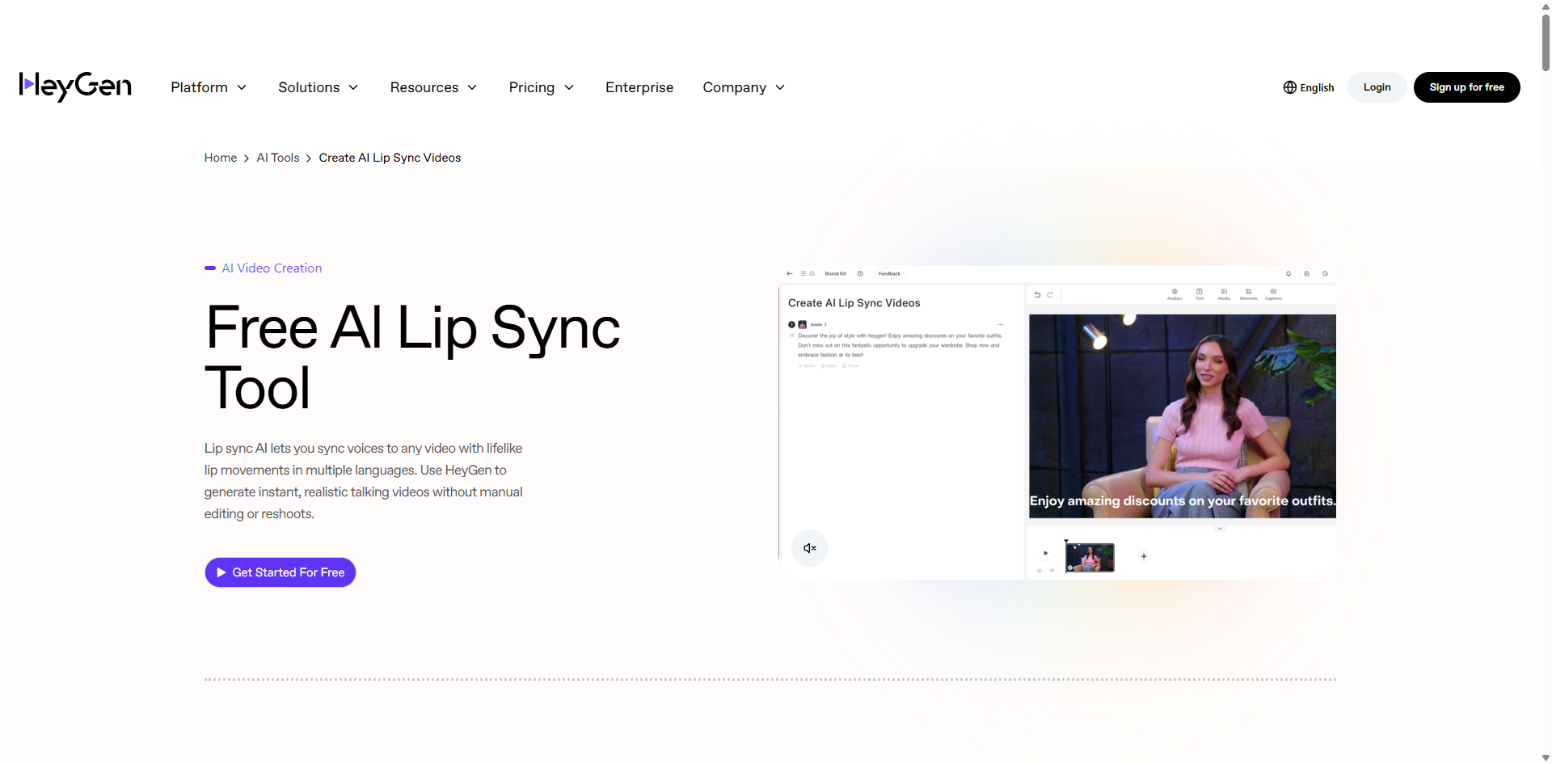Screen dimensions: 1552x764
Task: Click the script text starting Discover the joy
Action: (899, 345)
